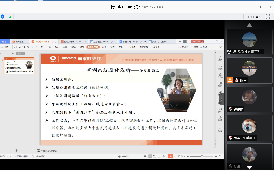Viewport: 274px width, 171px height.
Task: Click the zoom-out minus icon
Action: coord(188,156)
